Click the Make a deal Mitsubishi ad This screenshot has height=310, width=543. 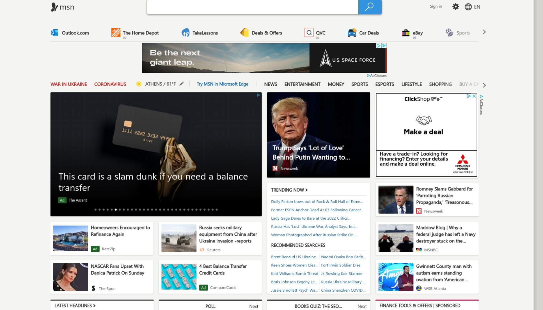[x=426, y=135]
